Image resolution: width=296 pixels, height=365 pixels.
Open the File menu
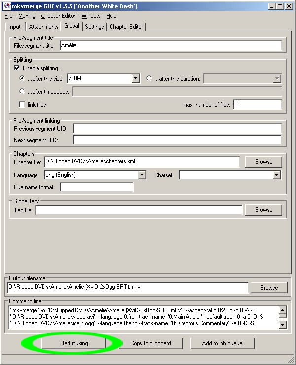tap(8, 16)
